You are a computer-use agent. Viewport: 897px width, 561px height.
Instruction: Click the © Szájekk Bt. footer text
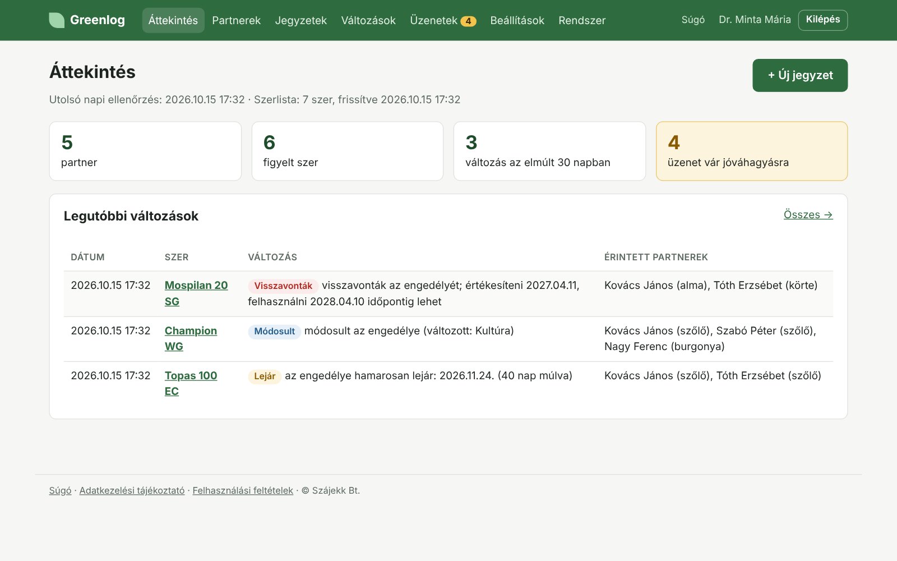pos(331,490)
